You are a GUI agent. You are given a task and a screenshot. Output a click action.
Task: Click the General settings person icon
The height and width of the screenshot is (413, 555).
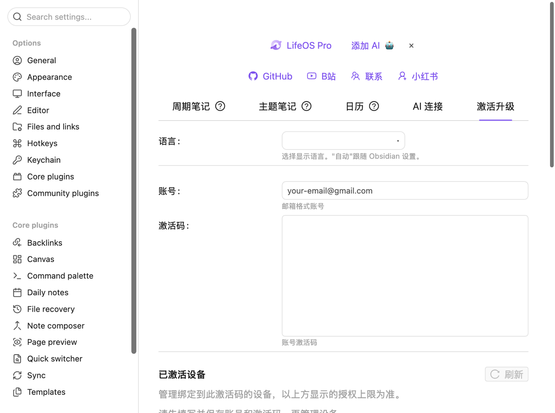17,60
